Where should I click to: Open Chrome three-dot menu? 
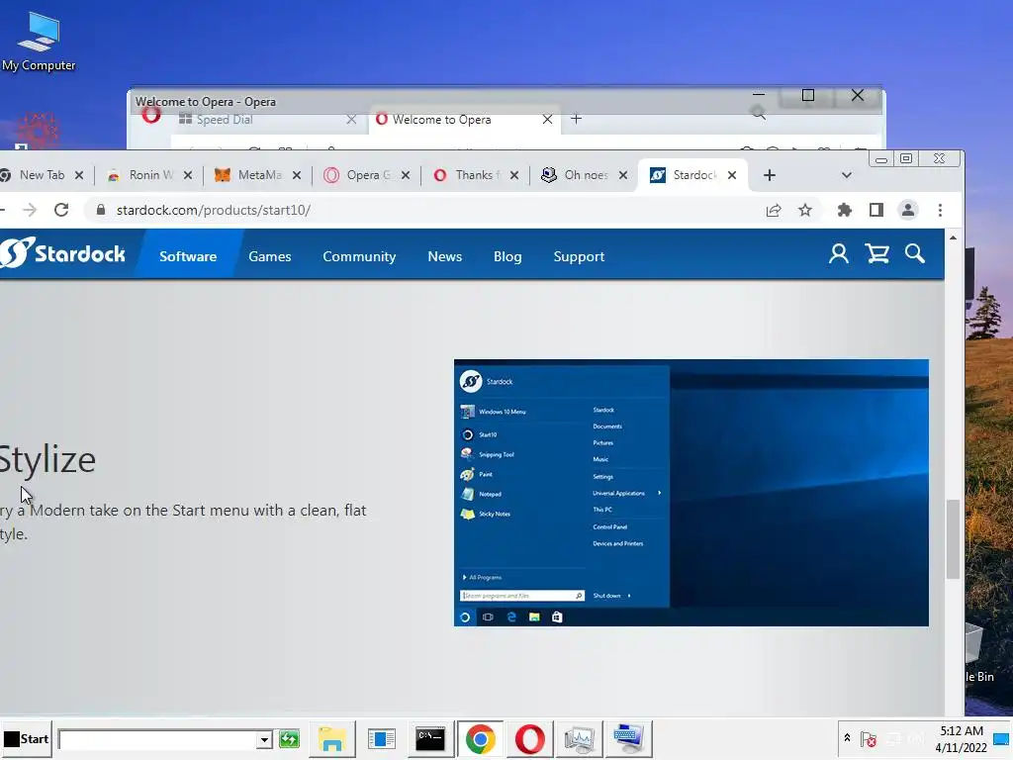[940, 210]
